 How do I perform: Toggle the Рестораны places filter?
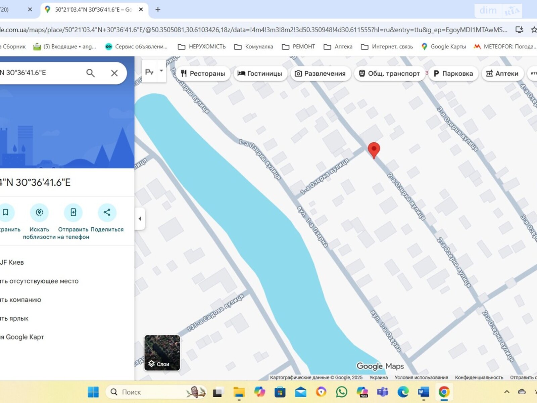203,74
